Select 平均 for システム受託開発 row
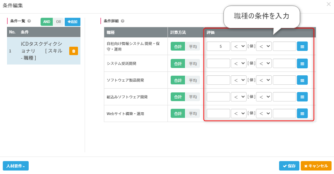Screen dimensions: 334x174 click(x=193, y=63)
